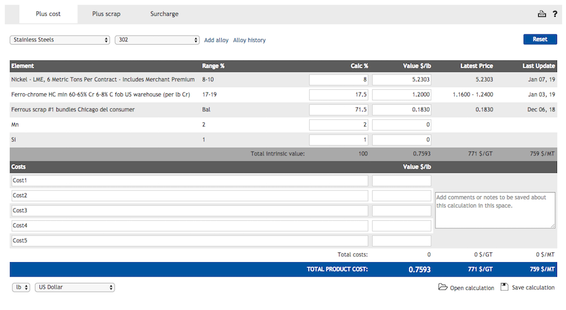This screenshot has width=566, height=310.
Task: Click the Add alloy link
Action: (216, 40)
